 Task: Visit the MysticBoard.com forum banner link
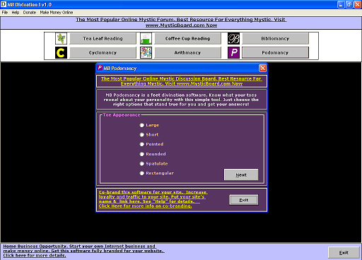coord(181,23)
